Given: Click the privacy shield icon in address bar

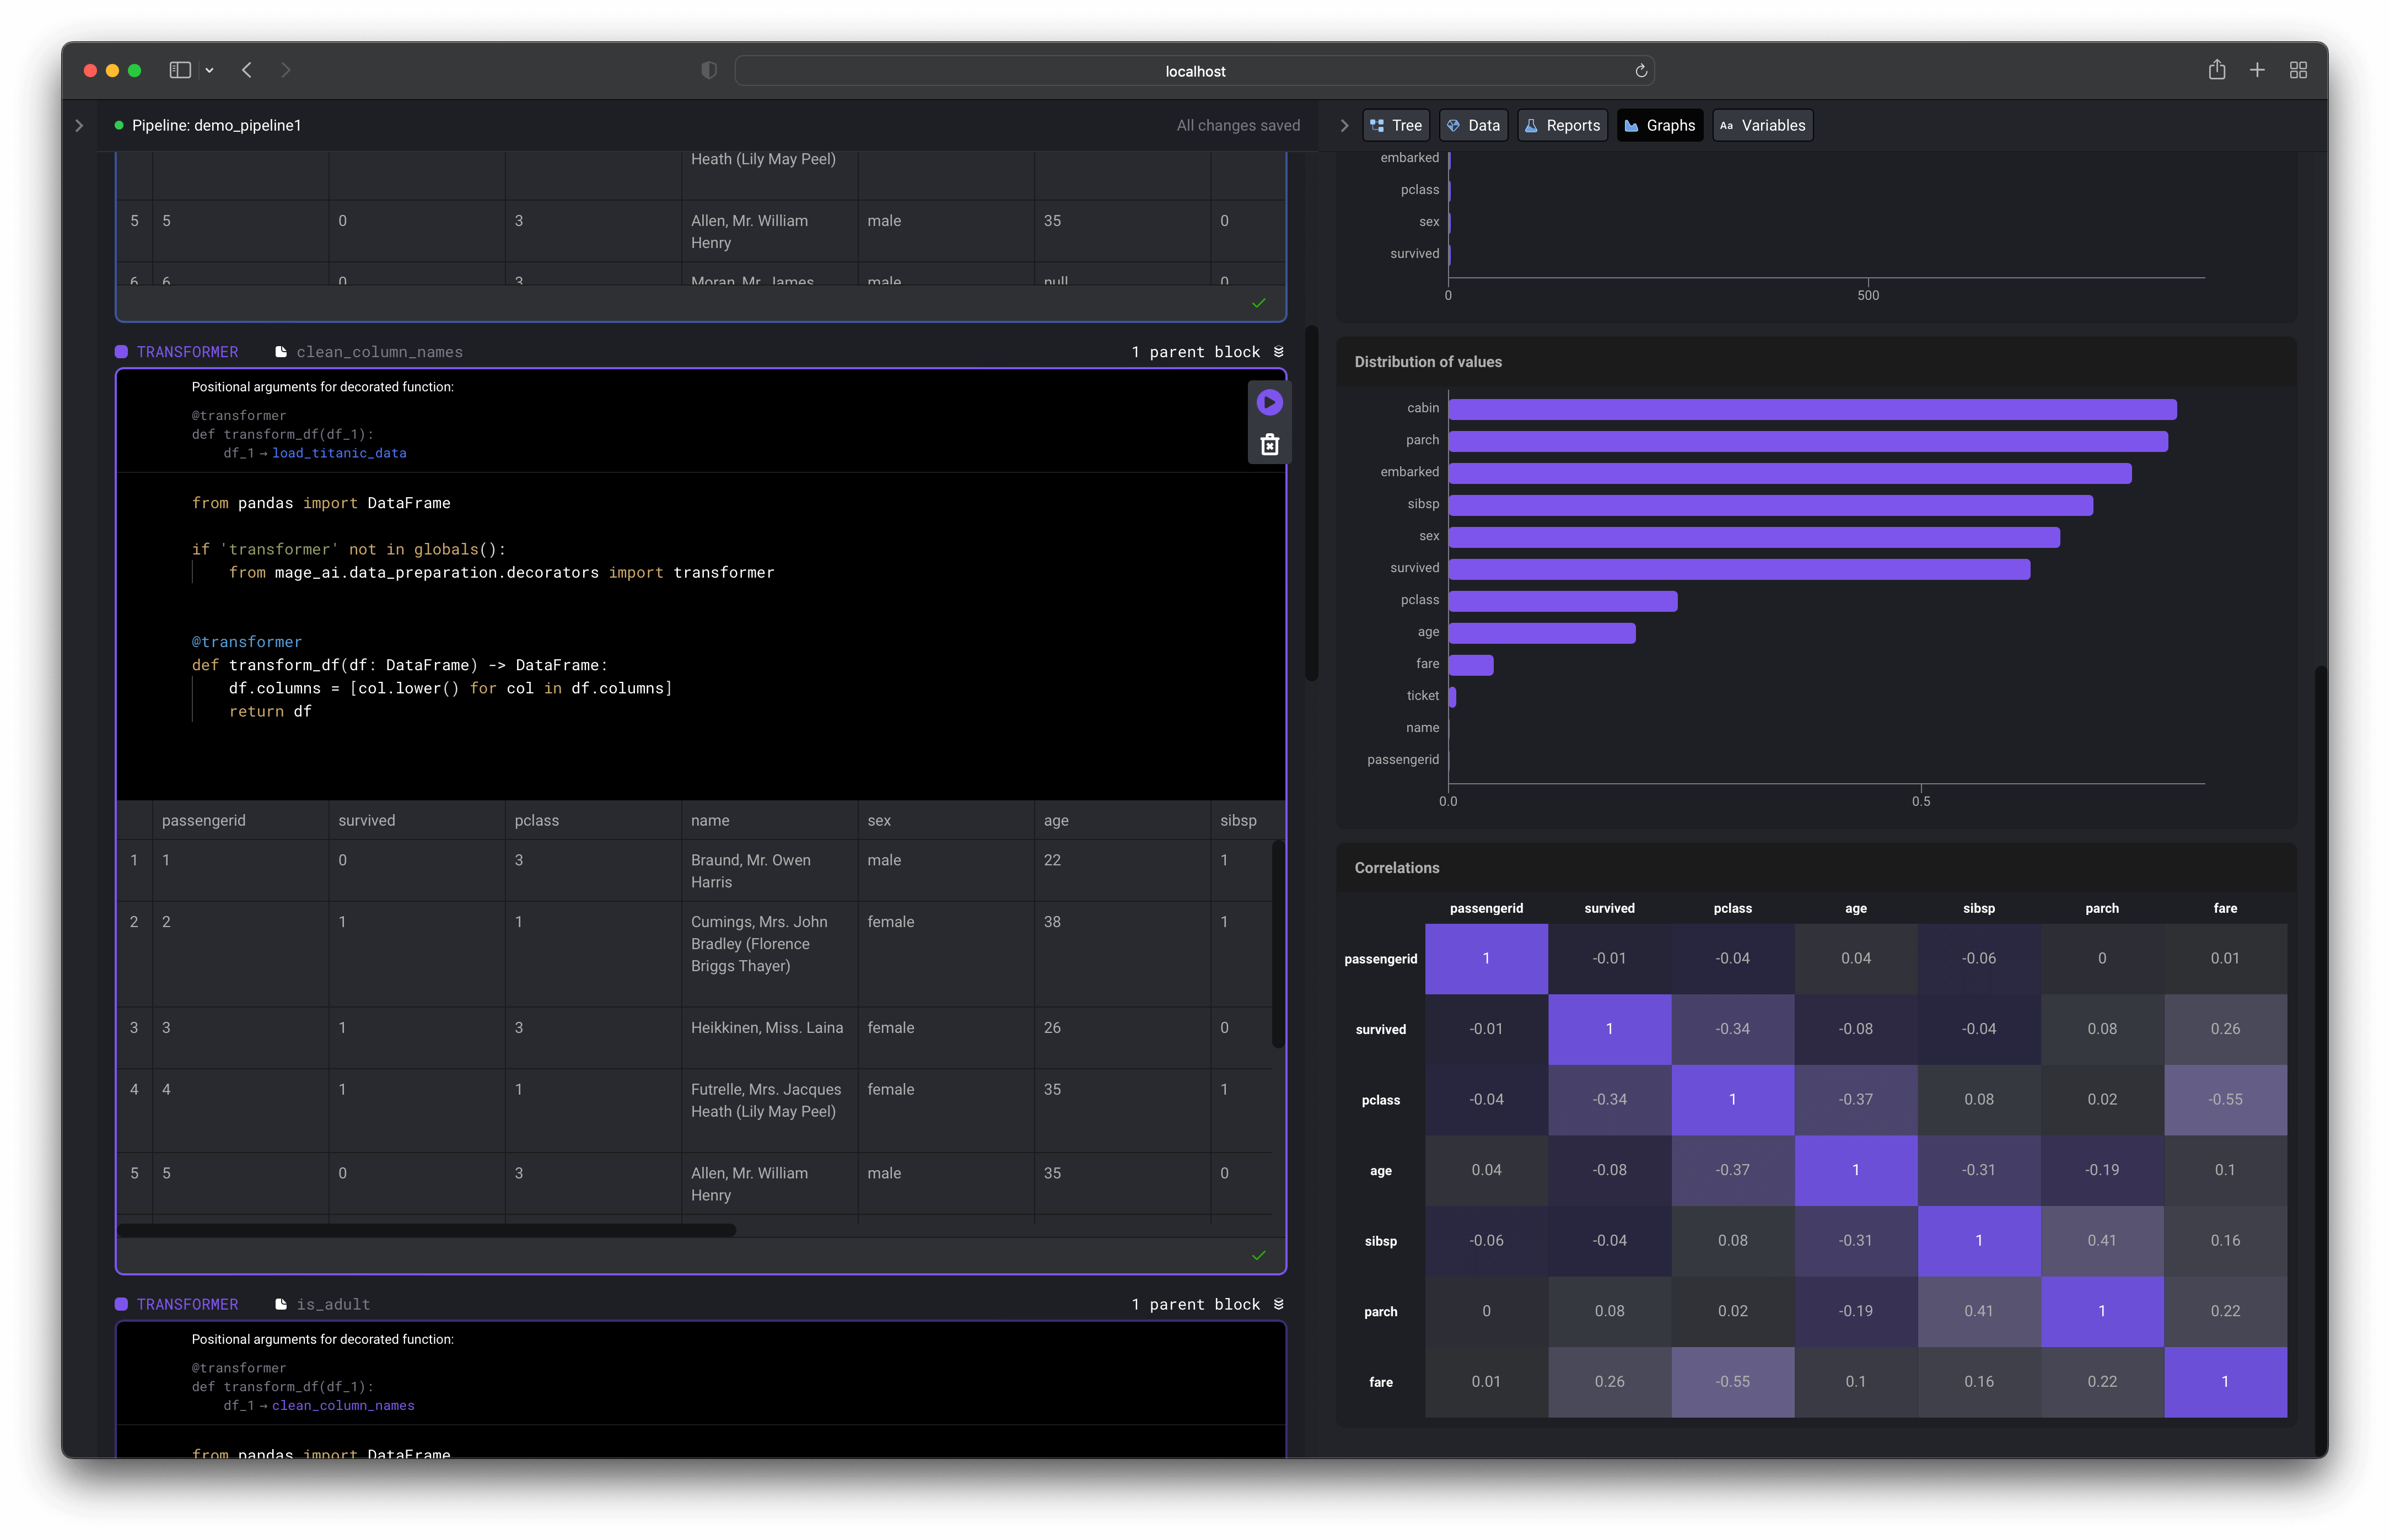Looking at the screenshot, I should click(x=709, y=70).
